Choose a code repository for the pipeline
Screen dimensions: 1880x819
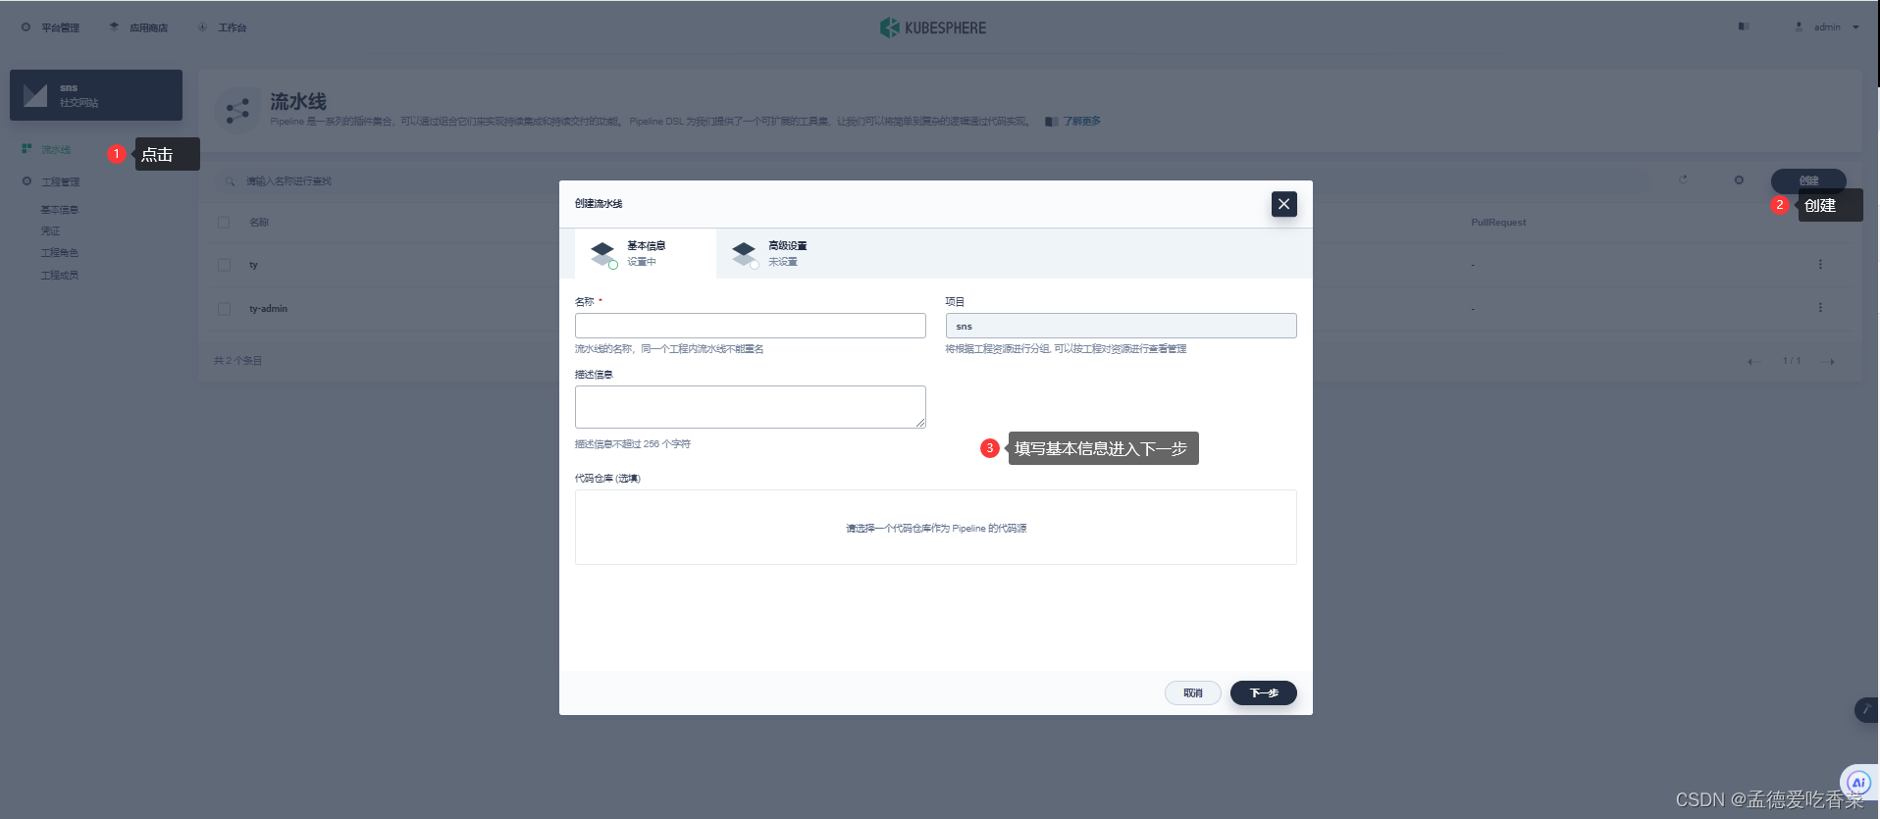pyautogui.click(x=935, y=528)
